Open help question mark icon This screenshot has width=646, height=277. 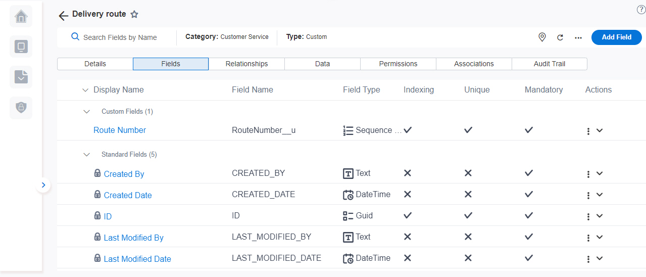click(x=641, y=10)
